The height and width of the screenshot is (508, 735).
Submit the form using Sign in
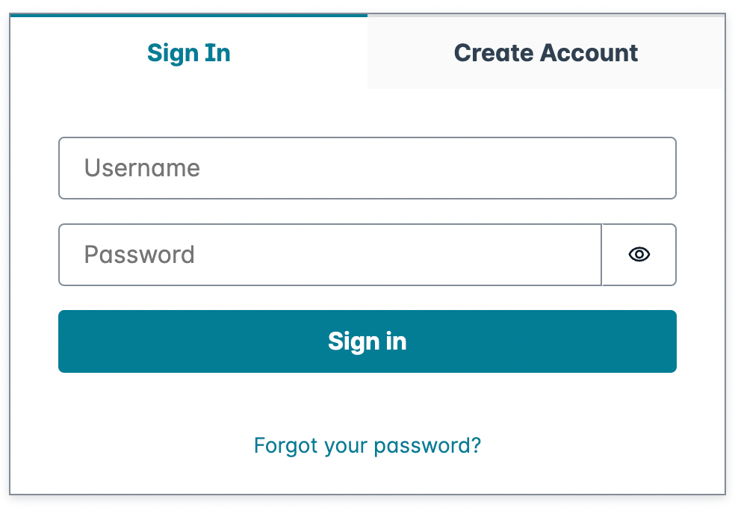pyautogui.click(x=367, y=341)
